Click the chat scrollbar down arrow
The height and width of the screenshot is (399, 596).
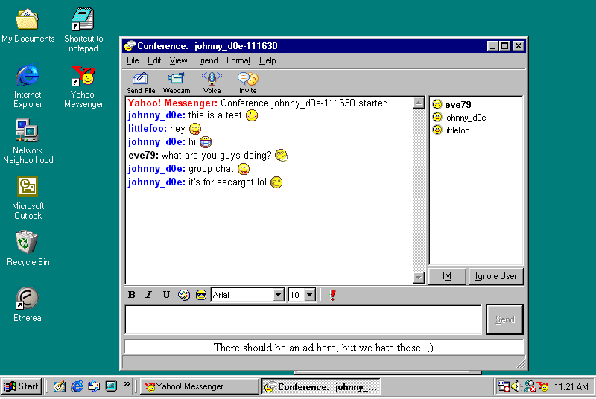tap(419, 278)
